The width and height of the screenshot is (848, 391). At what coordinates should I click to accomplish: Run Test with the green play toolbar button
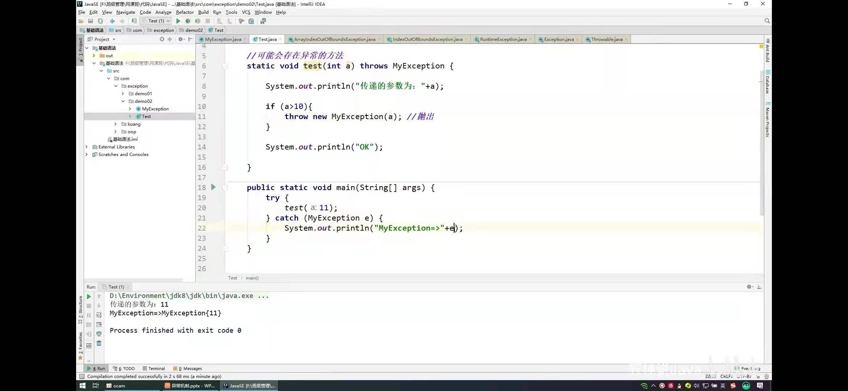click(178, 21)
